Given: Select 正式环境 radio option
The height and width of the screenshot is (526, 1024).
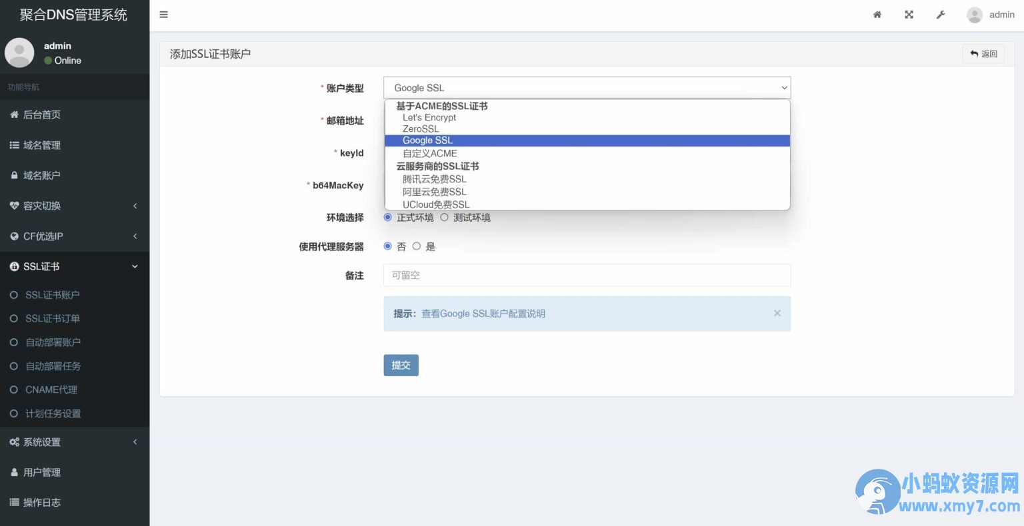Looking at the screenshot, I should 388,217.
